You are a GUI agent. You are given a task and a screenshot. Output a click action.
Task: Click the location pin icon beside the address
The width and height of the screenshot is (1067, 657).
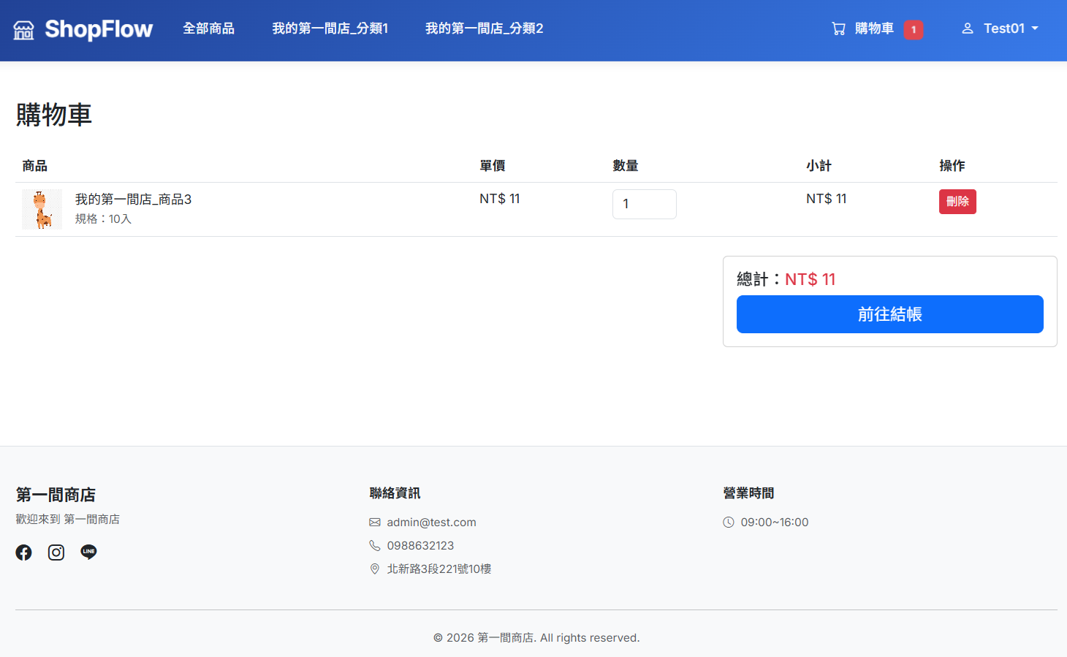click(x=374, y=569)
